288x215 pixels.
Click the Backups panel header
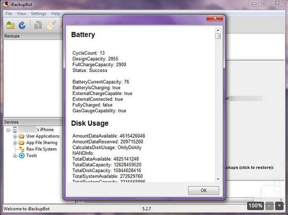(33, 36)
